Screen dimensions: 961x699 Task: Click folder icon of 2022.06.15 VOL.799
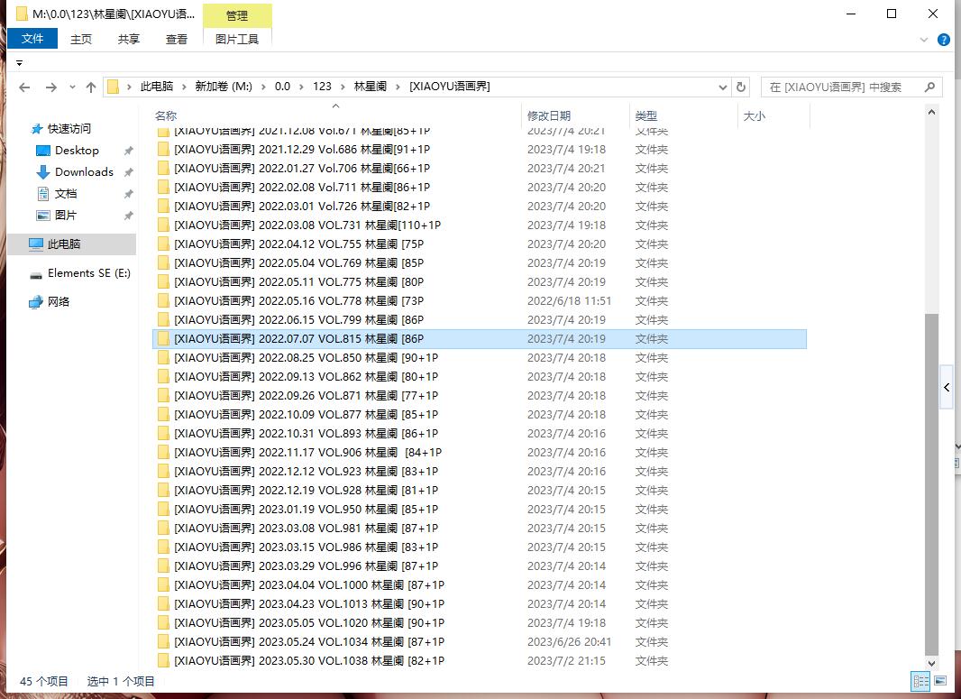[x=163, y=320]
